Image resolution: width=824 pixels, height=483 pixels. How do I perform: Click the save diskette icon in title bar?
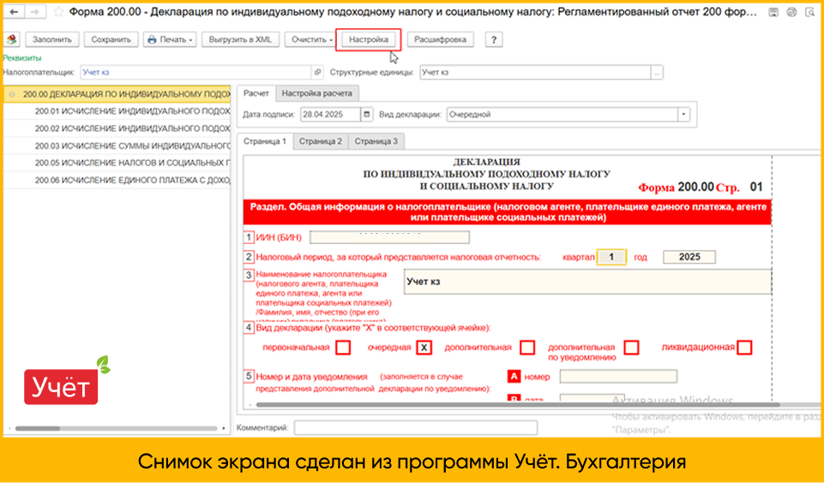[773, 12]
